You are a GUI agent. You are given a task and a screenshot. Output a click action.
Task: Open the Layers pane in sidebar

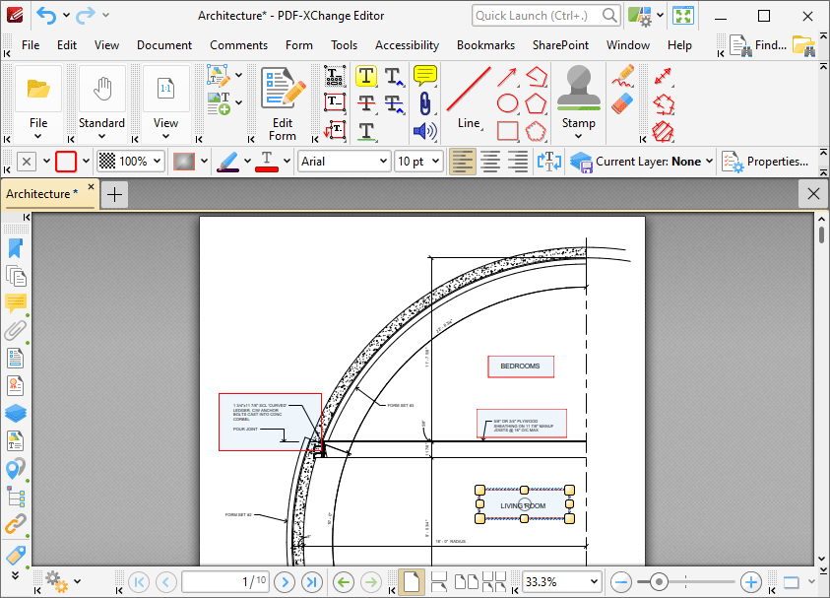(x=16, y=413)
